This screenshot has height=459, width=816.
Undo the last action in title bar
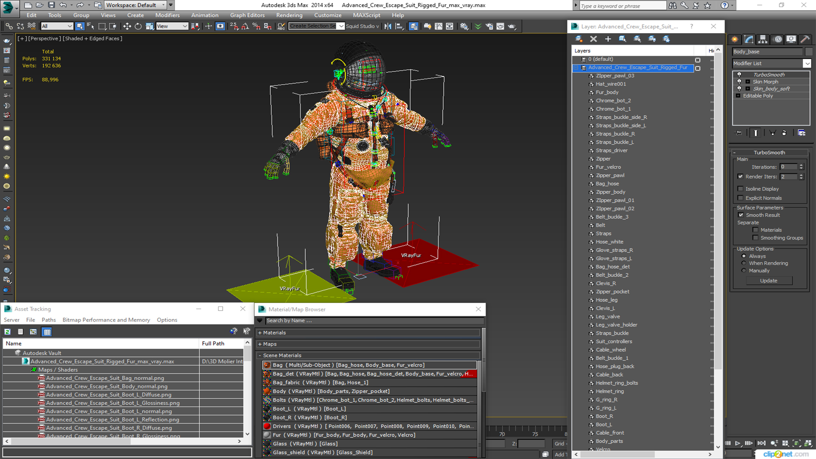[x=63, y=5]
